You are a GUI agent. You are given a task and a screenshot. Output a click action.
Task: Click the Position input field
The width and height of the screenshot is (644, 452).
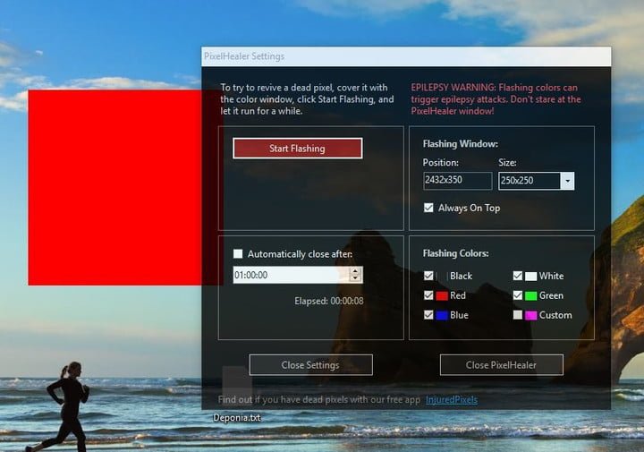(457, 181)
